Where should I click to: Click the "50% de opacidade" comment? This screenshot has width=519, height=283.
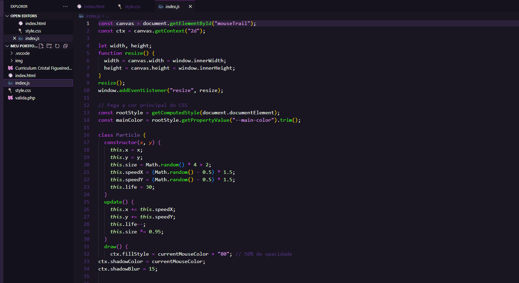coord(264,254)
